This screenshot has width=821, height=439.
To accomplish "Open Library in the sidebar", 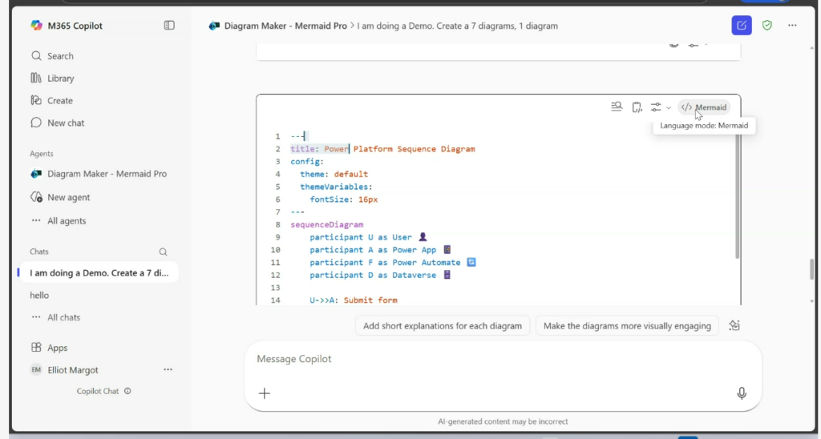I will 60,79.
